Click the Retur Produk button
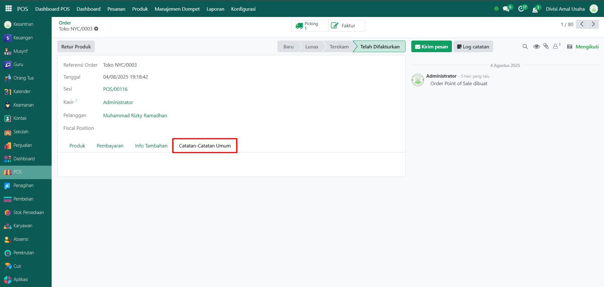This screenshot has width=604, height=287. coord(76,47)
